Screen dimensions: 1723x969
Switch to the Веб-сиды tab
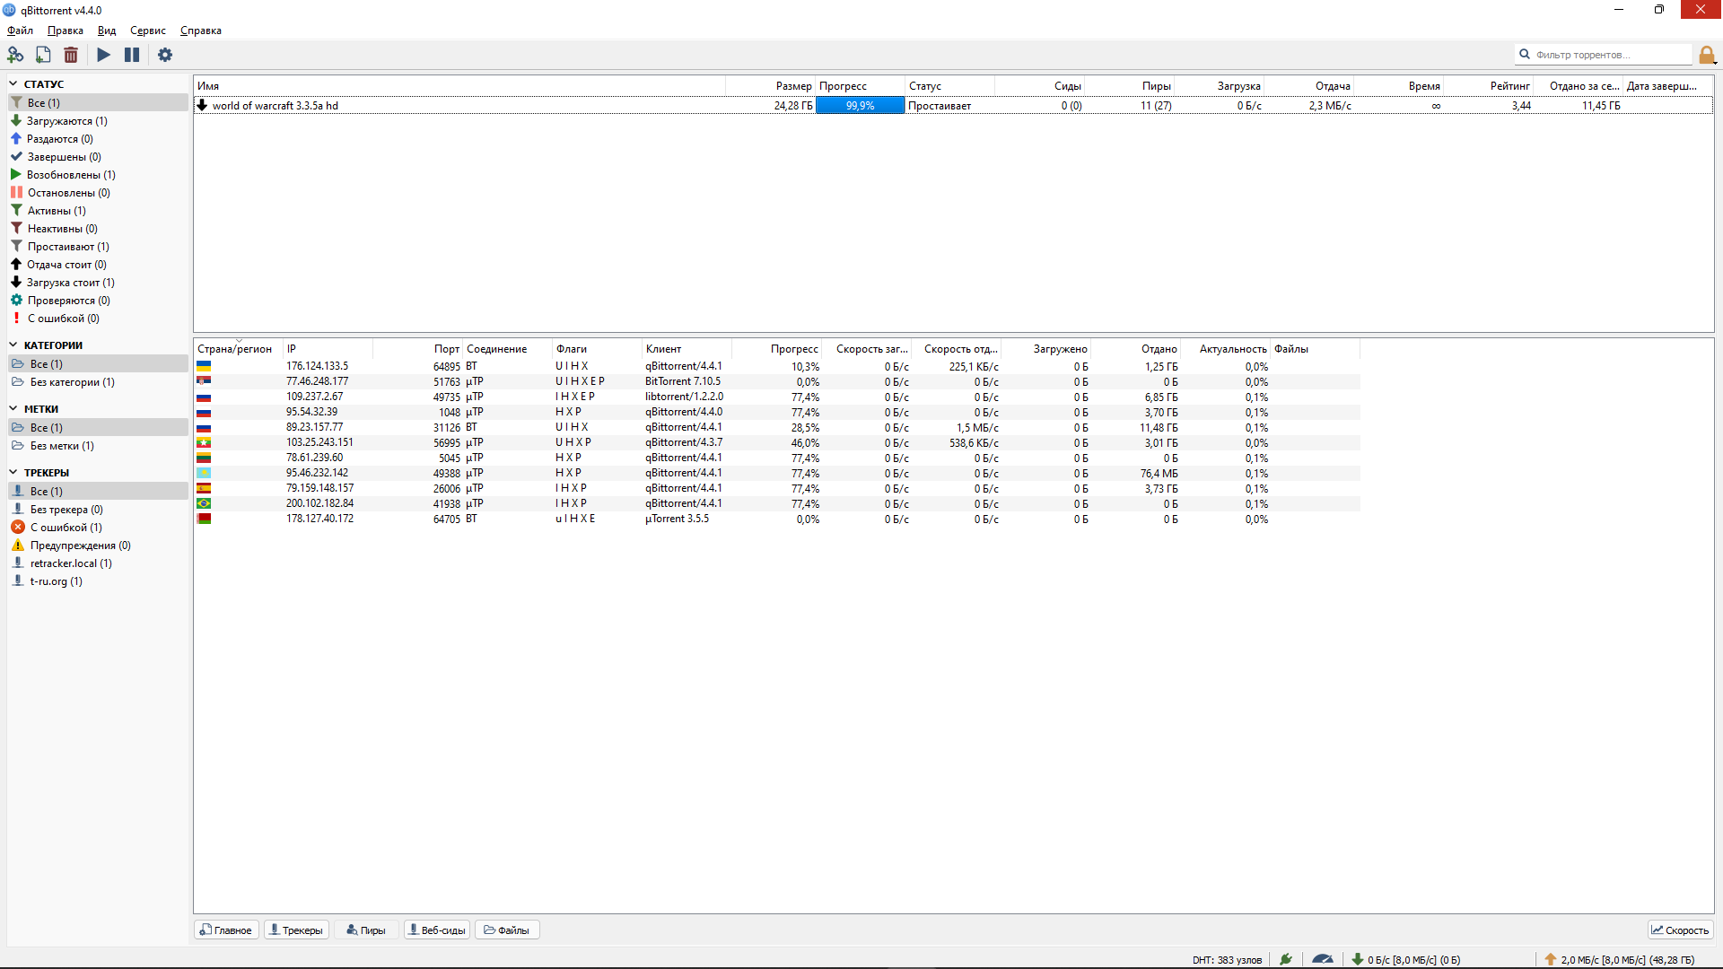point(436,930)
